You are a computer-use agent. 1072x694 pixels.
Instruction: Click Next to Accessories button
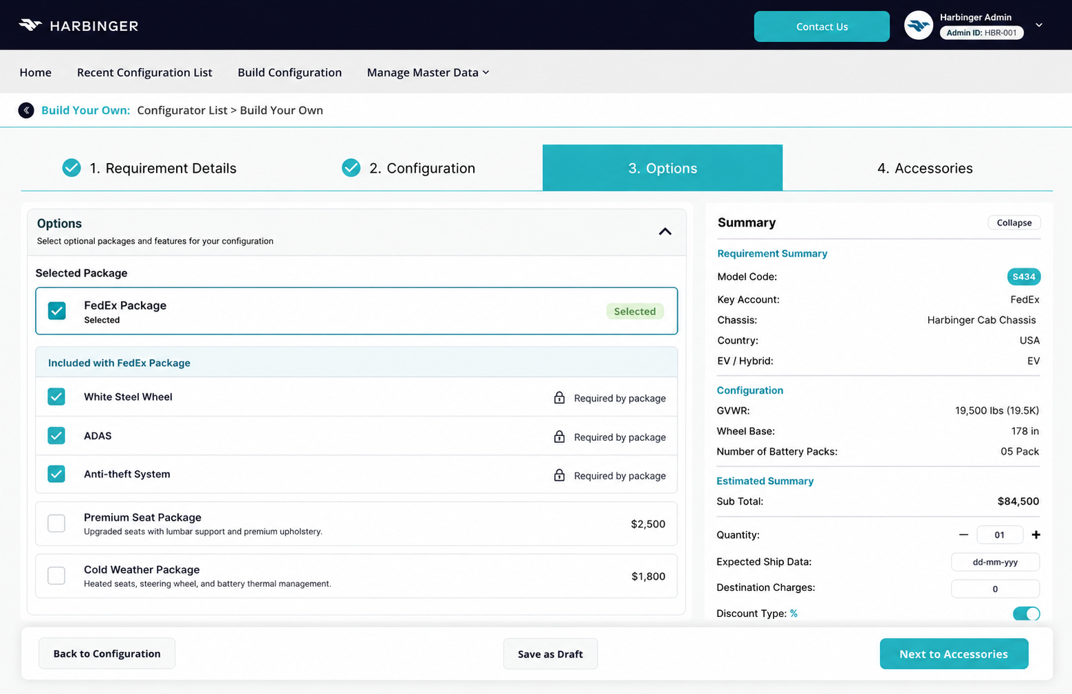point(954,654)
